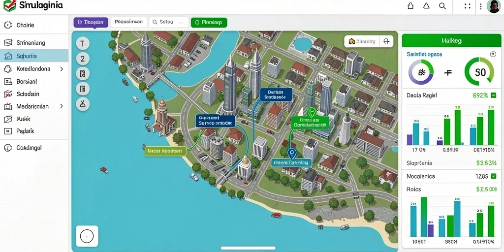Click the purple Tinoodan button
504x252 pixels.
click(x=91, y=22)
